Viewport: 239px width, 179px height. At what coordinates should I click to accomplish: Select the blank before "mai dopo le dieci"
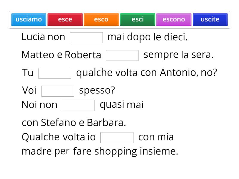87,37
